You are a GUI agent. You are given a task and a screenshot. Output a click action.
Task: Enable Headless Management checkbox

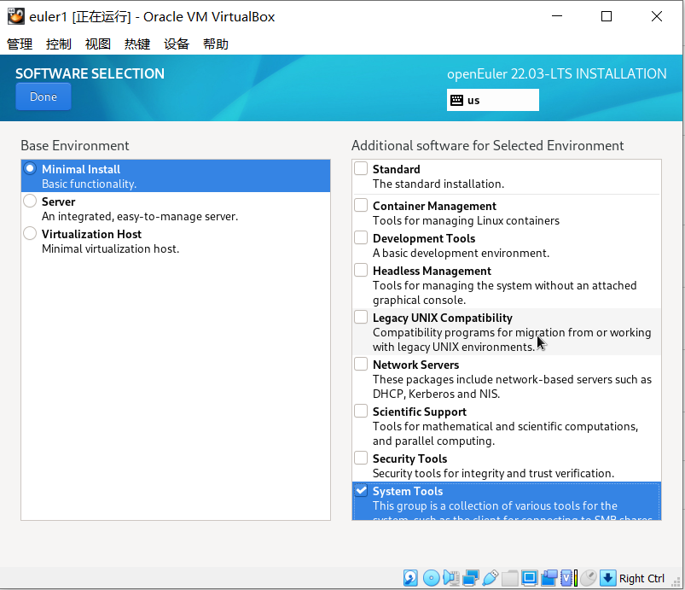click(x=361, y=270)
